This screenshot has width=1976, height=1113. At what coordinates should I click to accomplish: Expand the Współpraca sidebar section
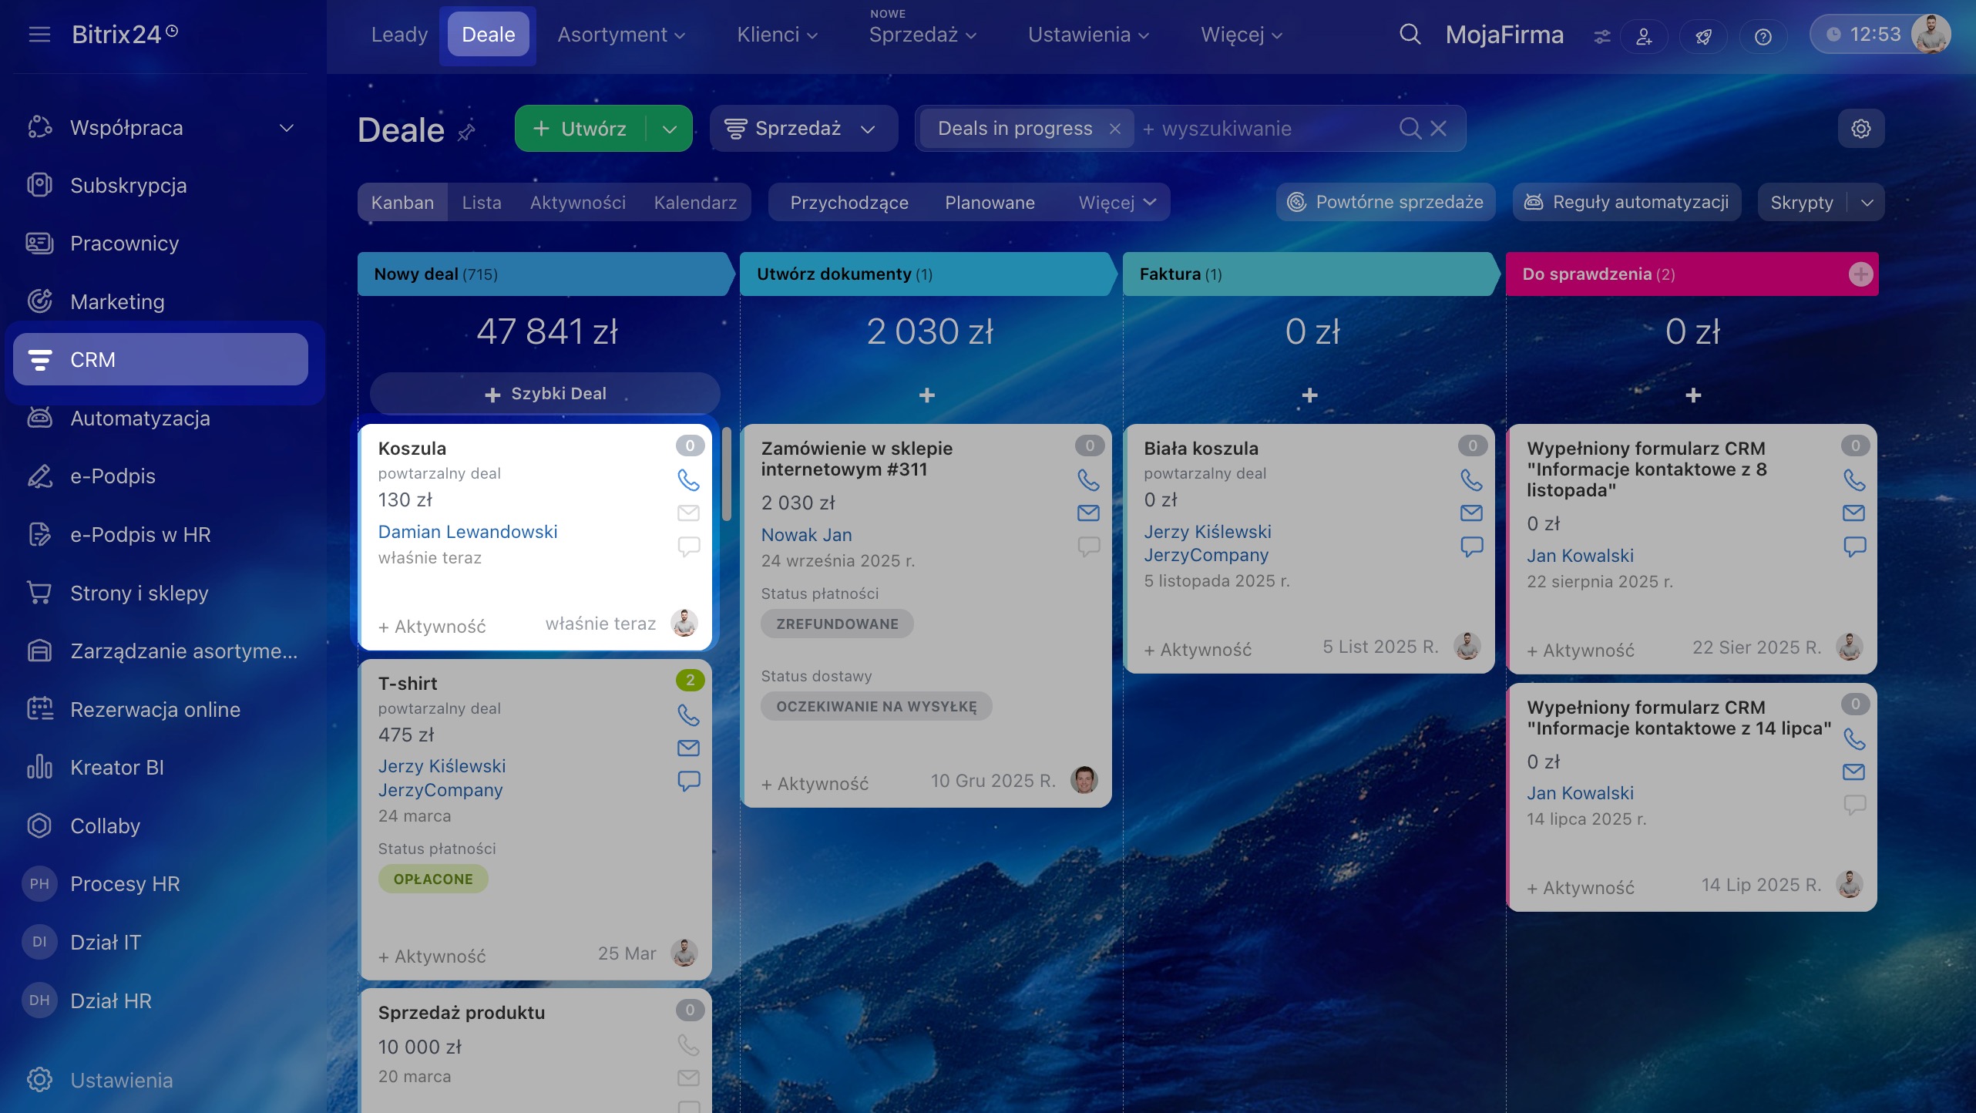pyautogui.click(x=286, y=128)
